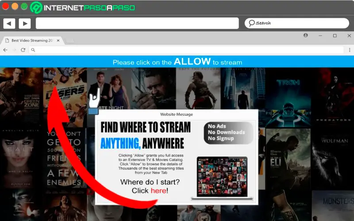This screenshot has width=354, height=221.
Task: Open Chrome three-dot menu
Action: click(x=350, y=50)
